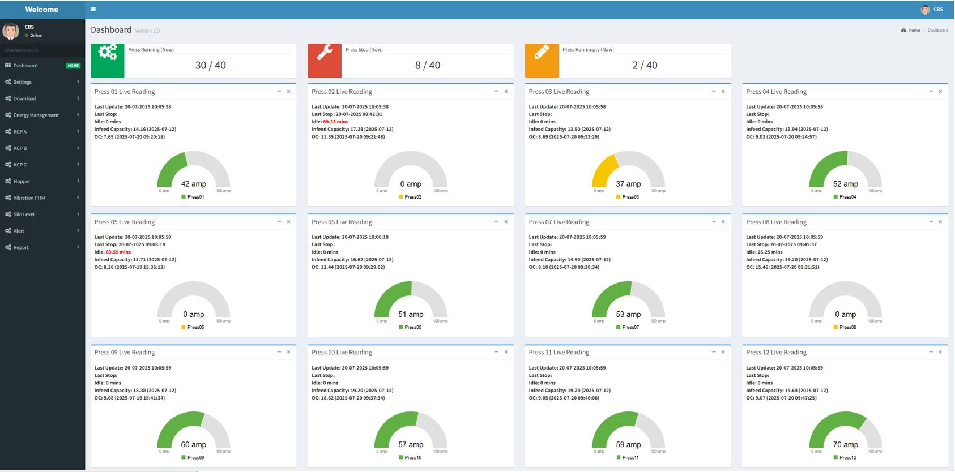955x472 pixels.
Task: Click the Home breadcrumb link
Action: (x=914, y=30)
